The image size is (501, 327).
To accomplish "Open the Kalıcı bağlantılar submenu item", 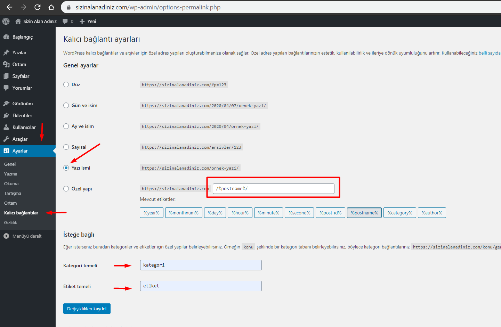I will 21,213.
